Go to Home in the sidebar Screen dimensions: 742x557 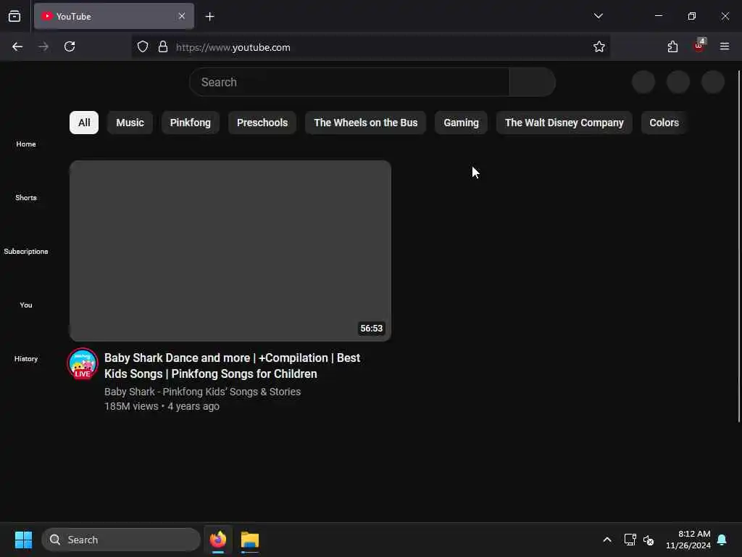pyautogui.click(x=26, y=144)
